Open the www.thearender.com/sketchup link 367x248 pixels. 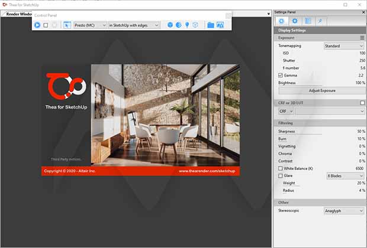[207, 171]
